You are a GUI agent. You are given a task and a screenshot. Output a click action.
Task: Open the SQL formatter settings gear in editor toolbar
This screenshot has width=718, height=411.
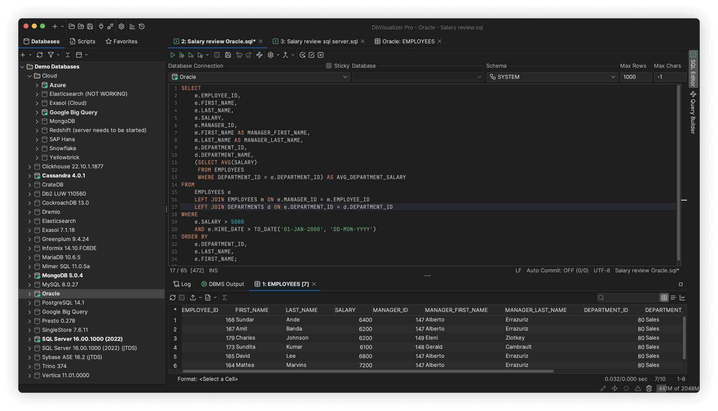tap(271, 55)
